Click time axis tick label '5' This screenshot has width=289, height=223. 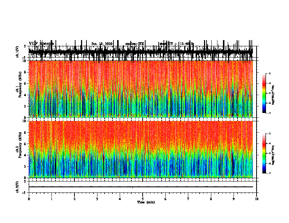[x=143, y=199]
